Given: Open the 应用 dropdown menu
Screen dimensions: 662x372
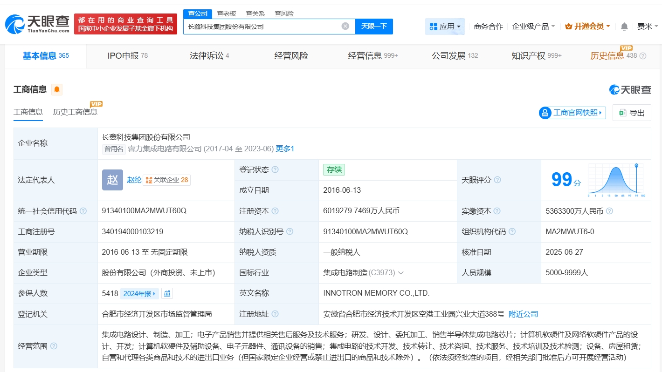Looking at the screenshot, I should pyautogui.click(x=445, y=27).
